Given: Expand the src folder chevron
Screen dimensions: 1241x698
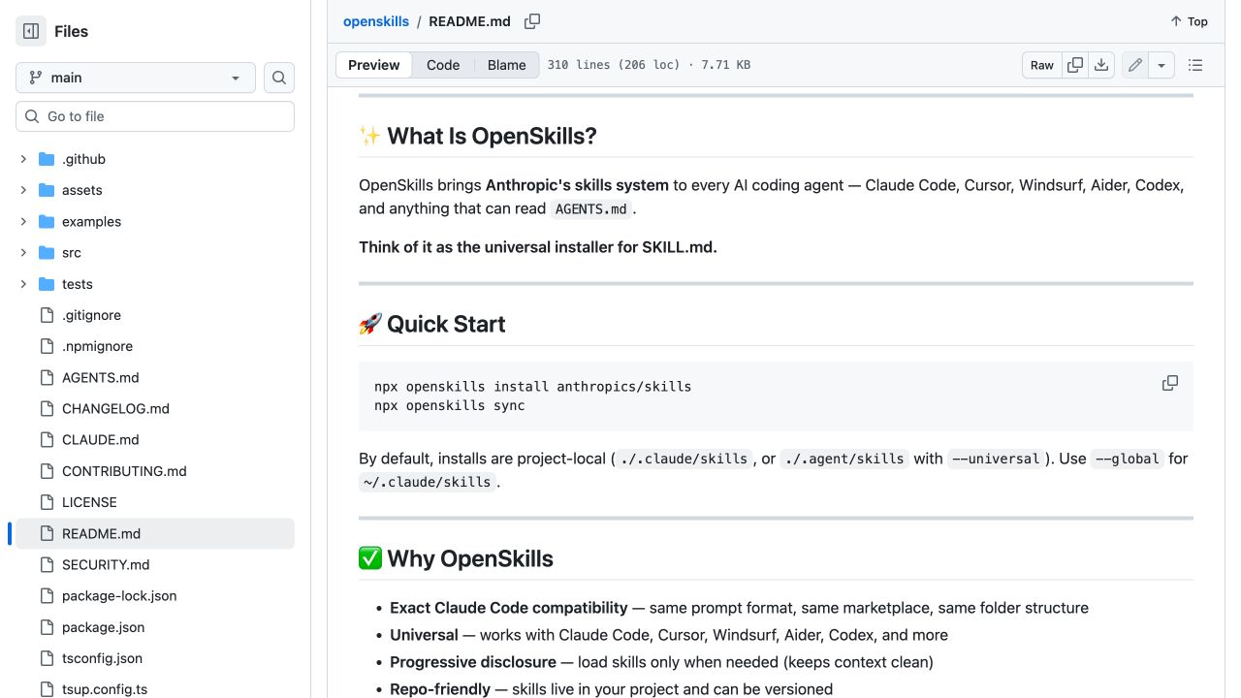Looking at the screenshot, I should (x=23, y=252).
